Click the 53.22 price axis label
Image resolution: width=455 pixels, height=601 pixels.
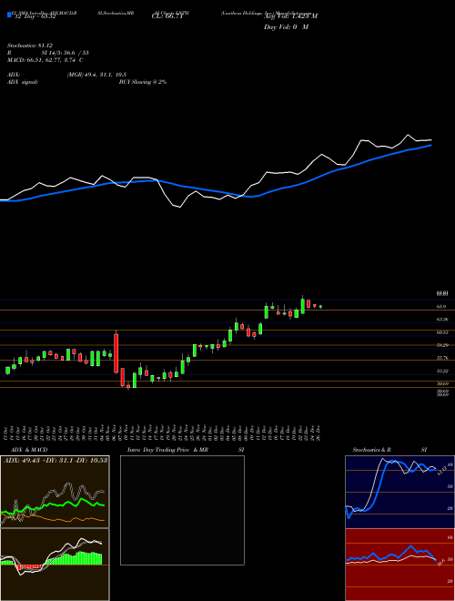pos(443,371)
